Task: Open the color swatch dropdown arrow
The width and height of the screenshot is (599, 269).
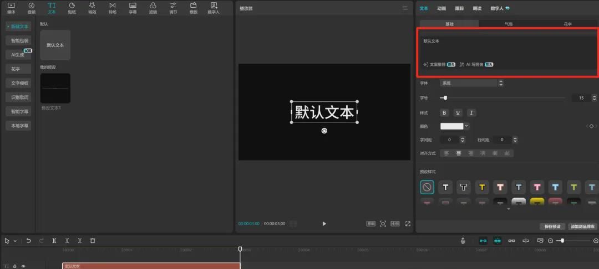Action: [x=466, y=126]
